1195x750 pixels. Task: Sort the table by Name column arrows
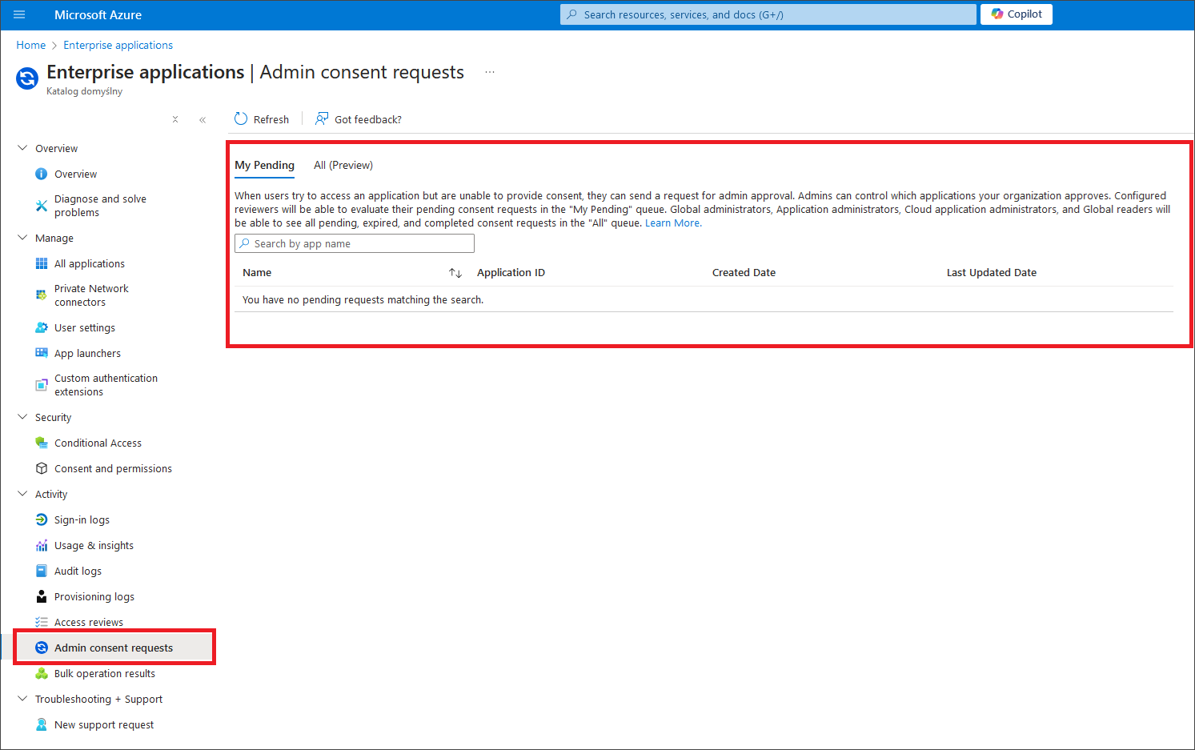[455, 273]
